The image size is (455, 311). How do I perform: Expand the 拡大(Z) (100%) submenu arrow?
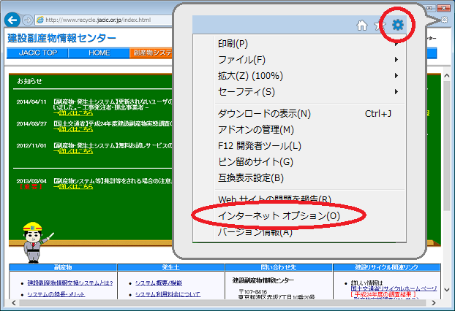click(x=396, y=76)
